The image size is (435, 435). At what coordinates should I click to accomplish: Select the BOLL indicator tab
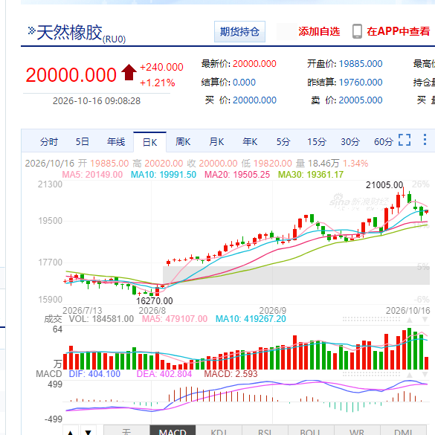(311, 431)
